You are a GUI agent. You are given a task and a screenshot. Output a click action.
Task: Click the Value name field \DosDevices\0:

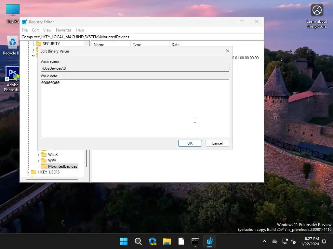[x=135, y=68]
